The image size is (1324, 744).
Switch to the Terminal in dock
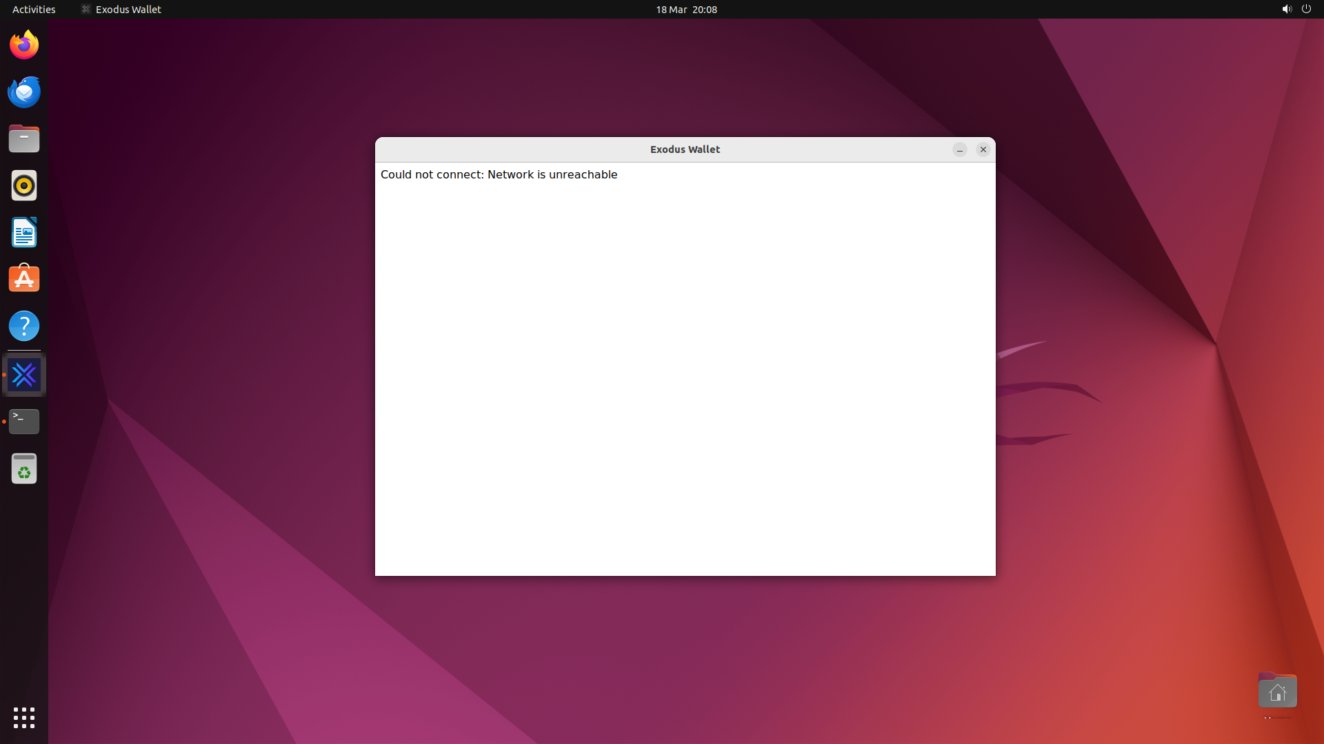24,422
